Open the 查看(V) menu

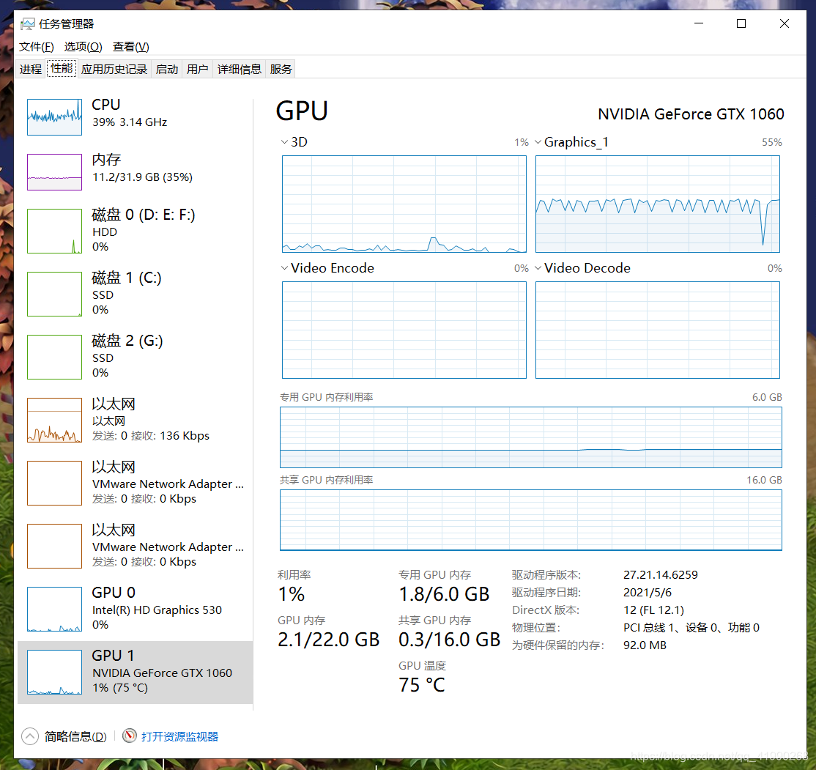(131, 47)
